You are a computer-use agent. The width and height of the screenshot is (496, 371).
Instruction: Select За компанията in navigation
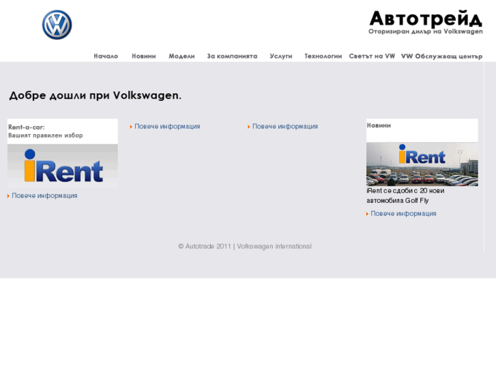[x=232, y=57]
